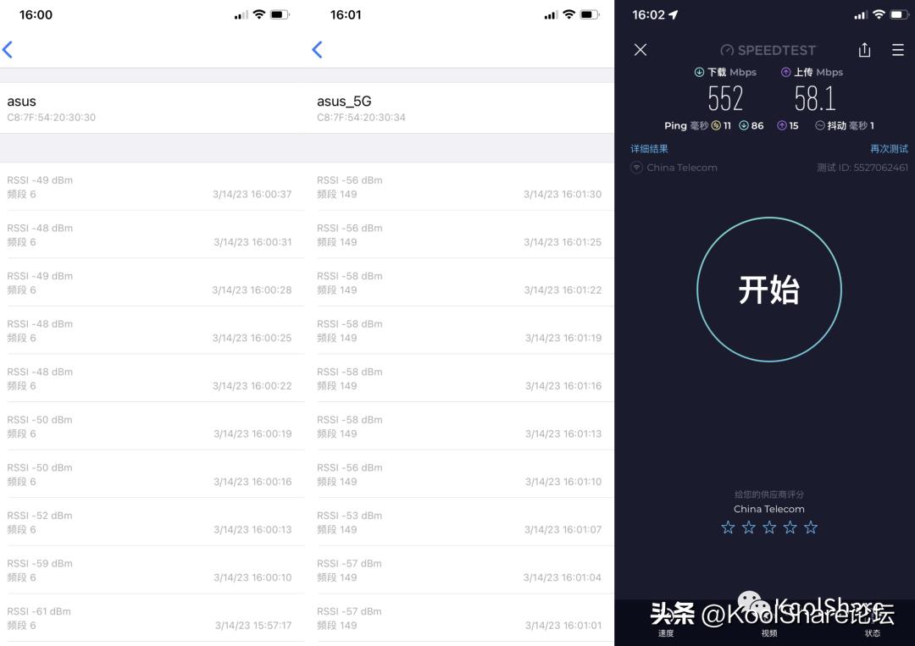Tap the back chevron above asus network
915x646 pixels.
pos(8,50)
